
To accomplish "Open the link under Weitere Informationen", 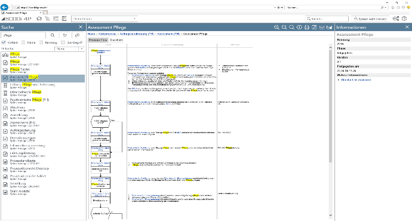I will point(356,79).
